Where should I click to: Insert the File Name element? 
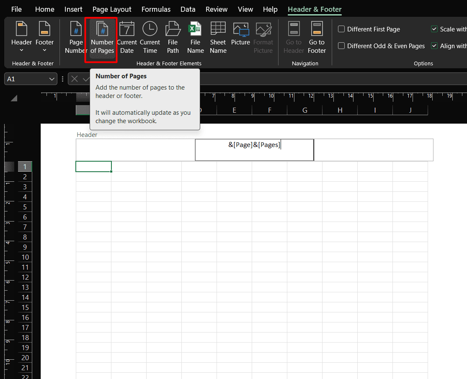[195, 37]
